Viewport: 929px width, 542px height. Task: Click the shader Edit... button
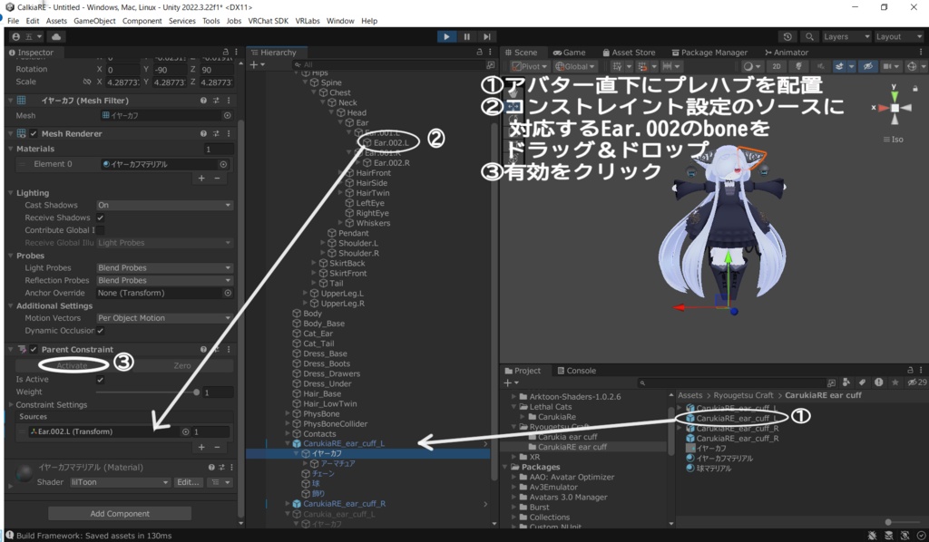point(188,482)
